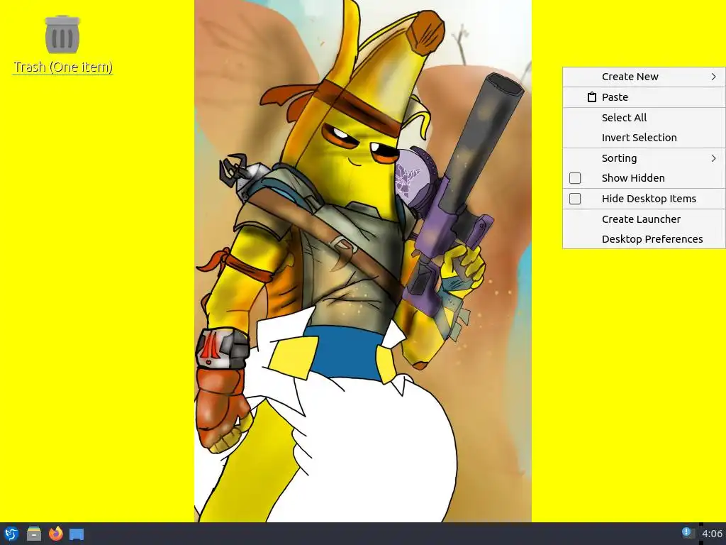The image size is (726, 545).
Task: Open Desktop Preferences from menu
Action: [644, 239]
